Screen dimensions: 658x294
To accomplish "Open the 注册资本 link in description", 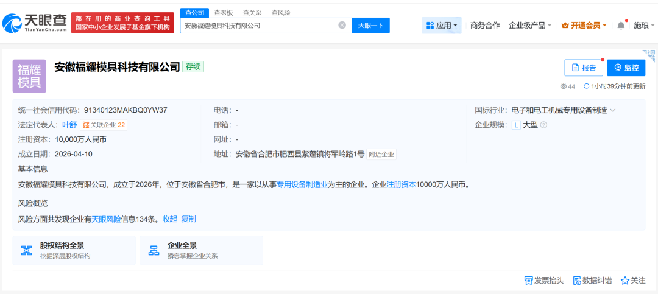I will click(401, 184).
